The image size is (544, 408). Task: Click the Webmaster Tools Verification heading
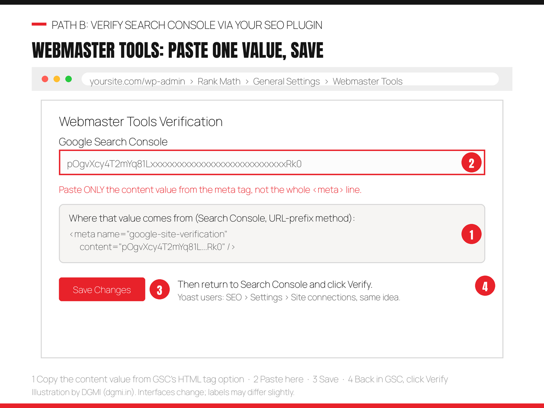(x=141, y=122)
